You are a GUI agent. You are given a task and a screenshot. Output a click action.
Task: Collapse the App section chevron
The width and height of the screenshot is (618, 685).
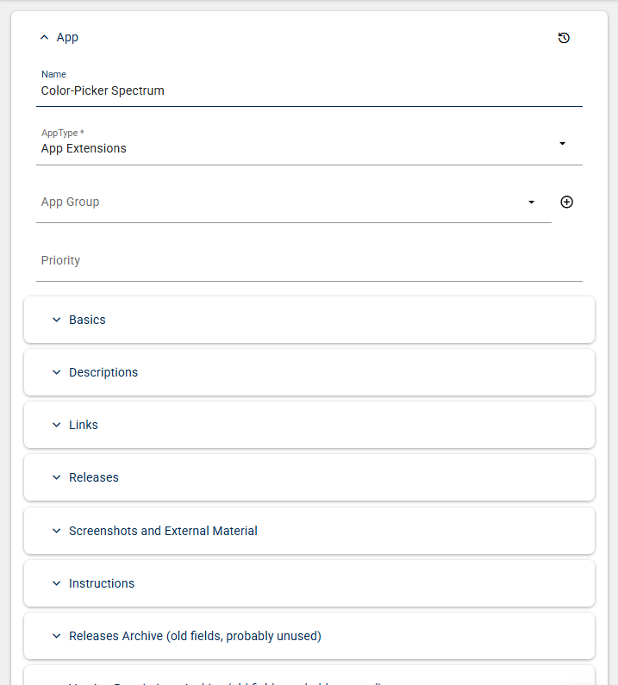click(45, 38)
